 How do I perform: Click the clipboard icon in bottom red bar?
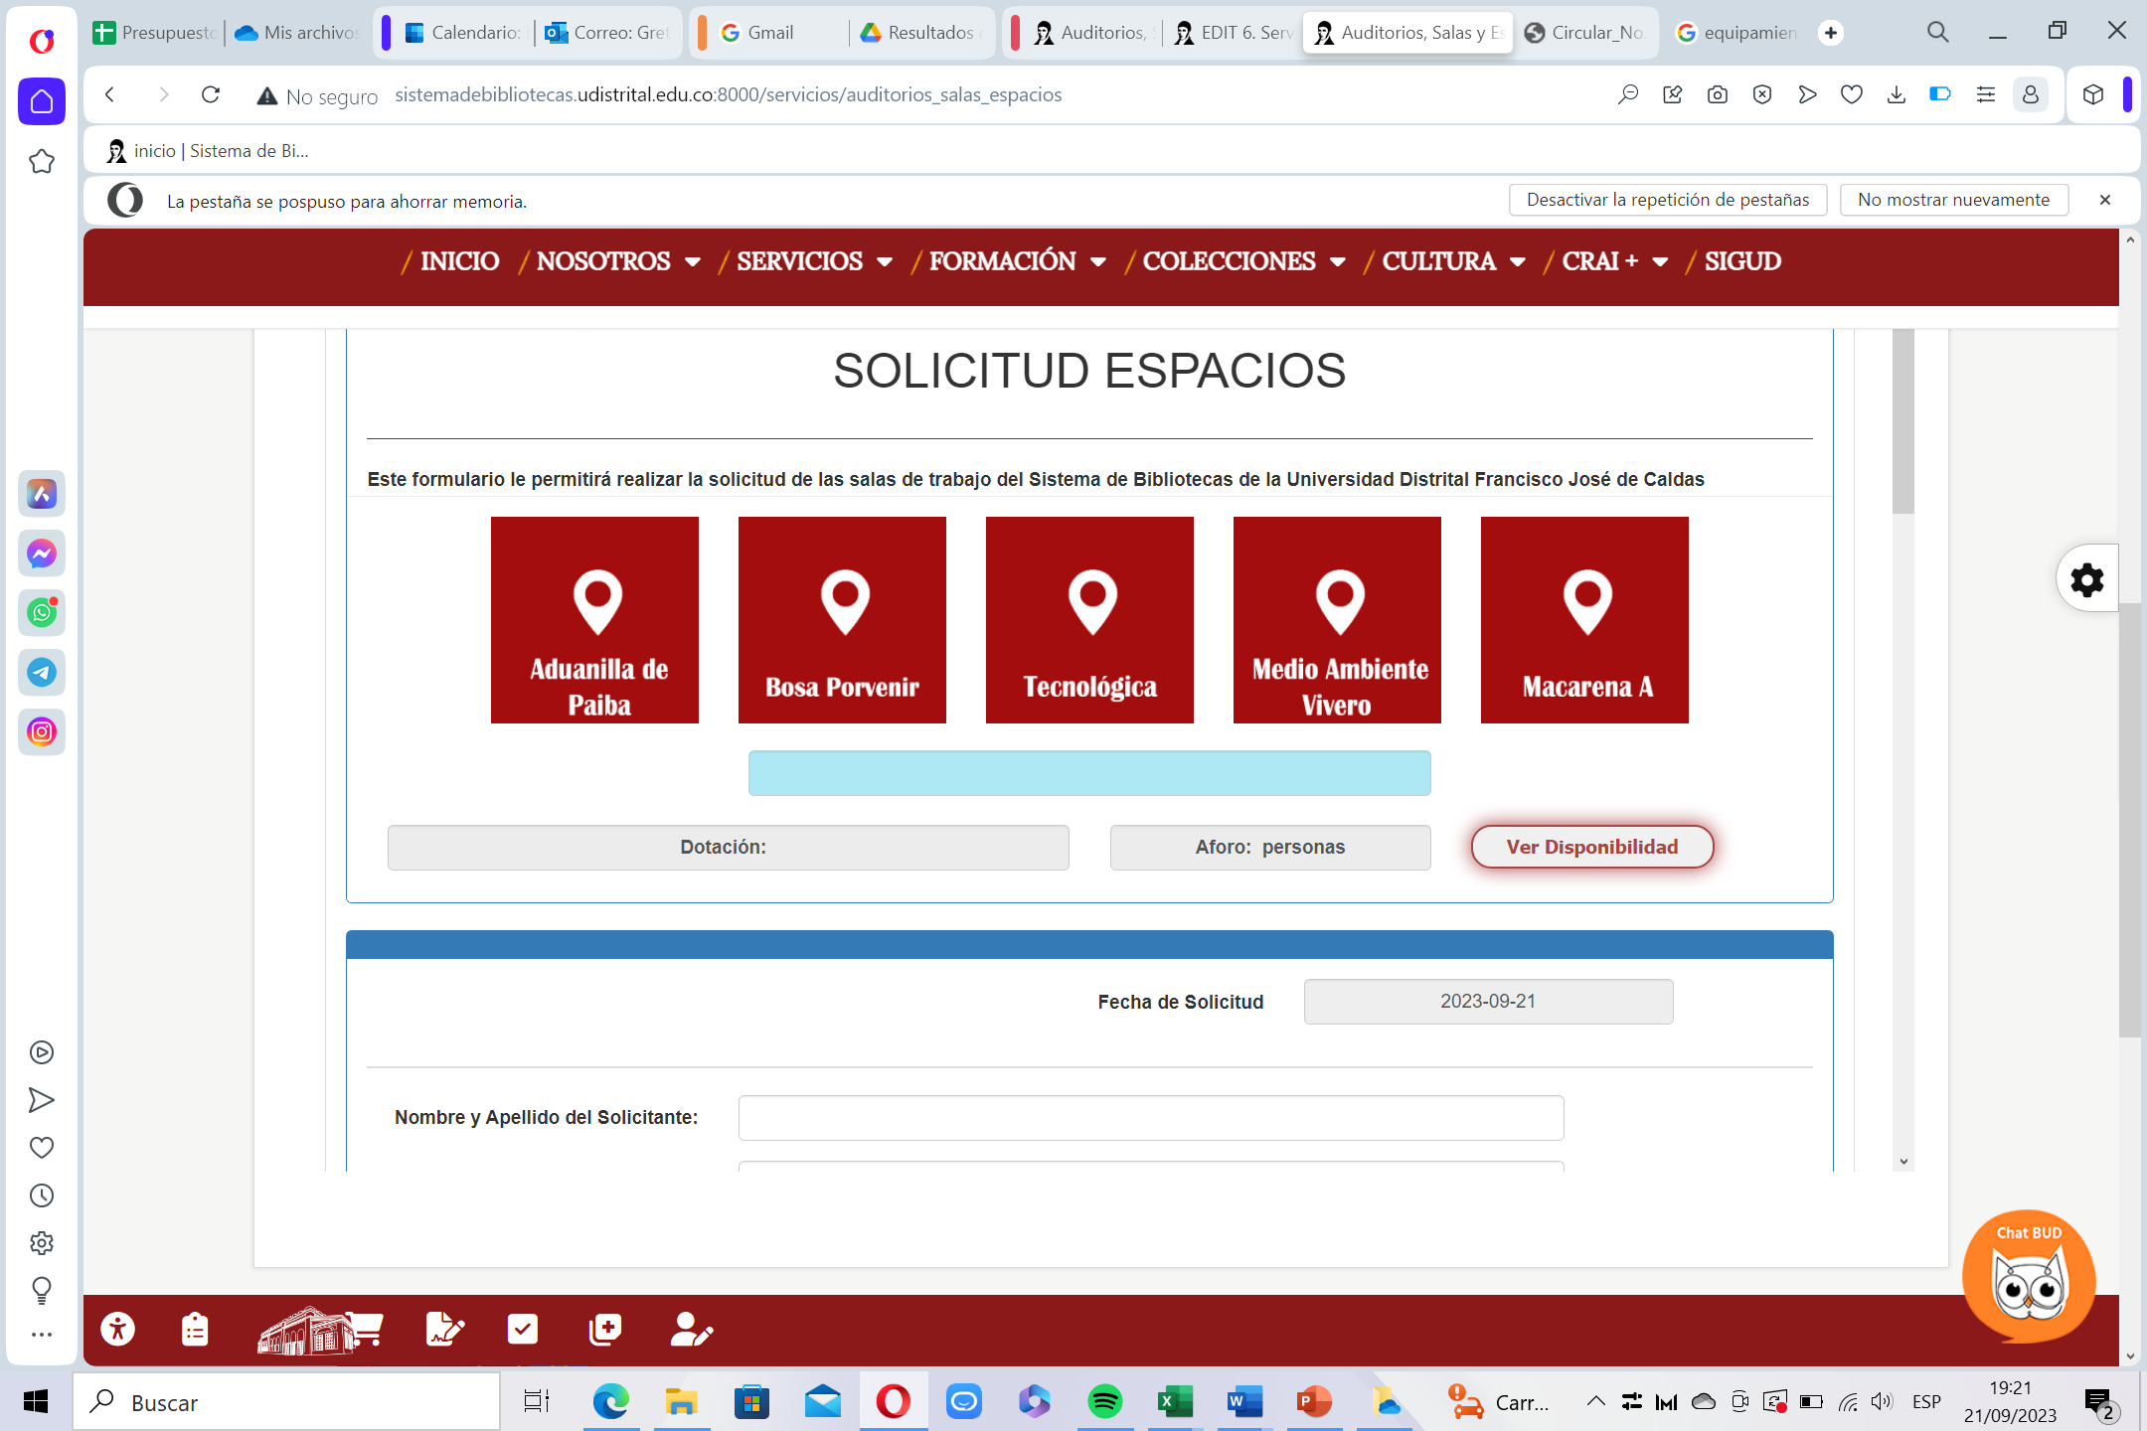click(x=195, y=1329)
